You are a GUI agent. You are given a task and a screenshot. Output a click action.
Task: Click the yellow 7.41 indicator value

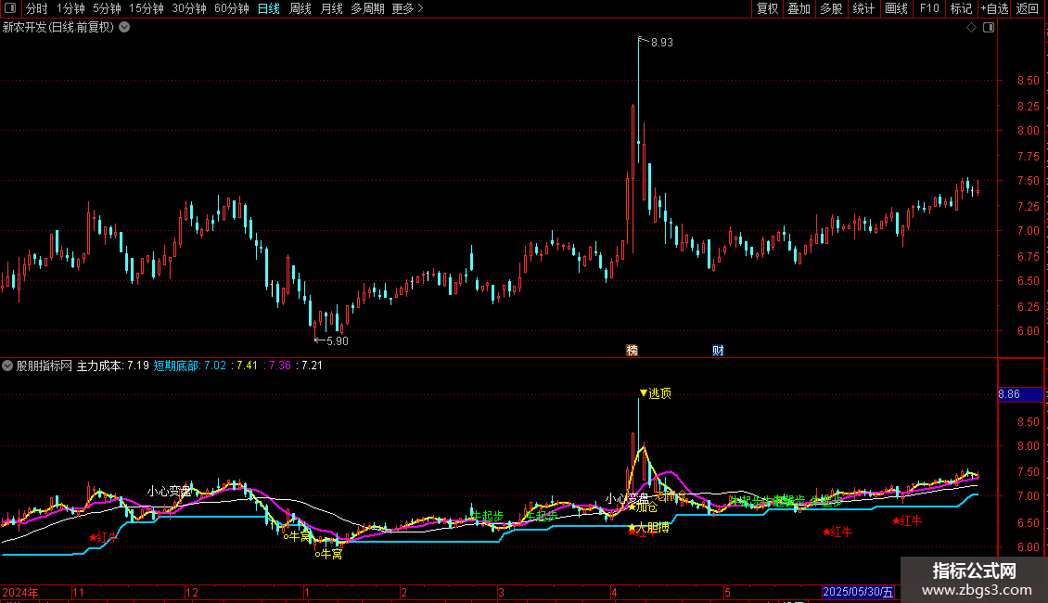pos(247,366)
